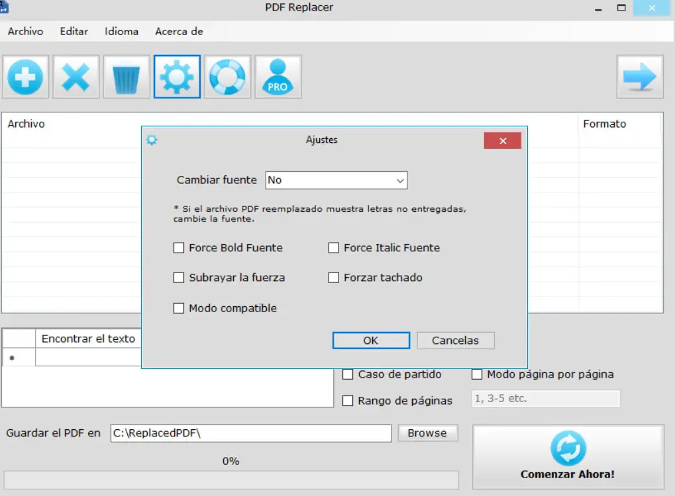This screenshot has height=496, width=675.
Task: Click the PRO user upgrade icon
Action: pyautogui.click(x=278, y=77)
